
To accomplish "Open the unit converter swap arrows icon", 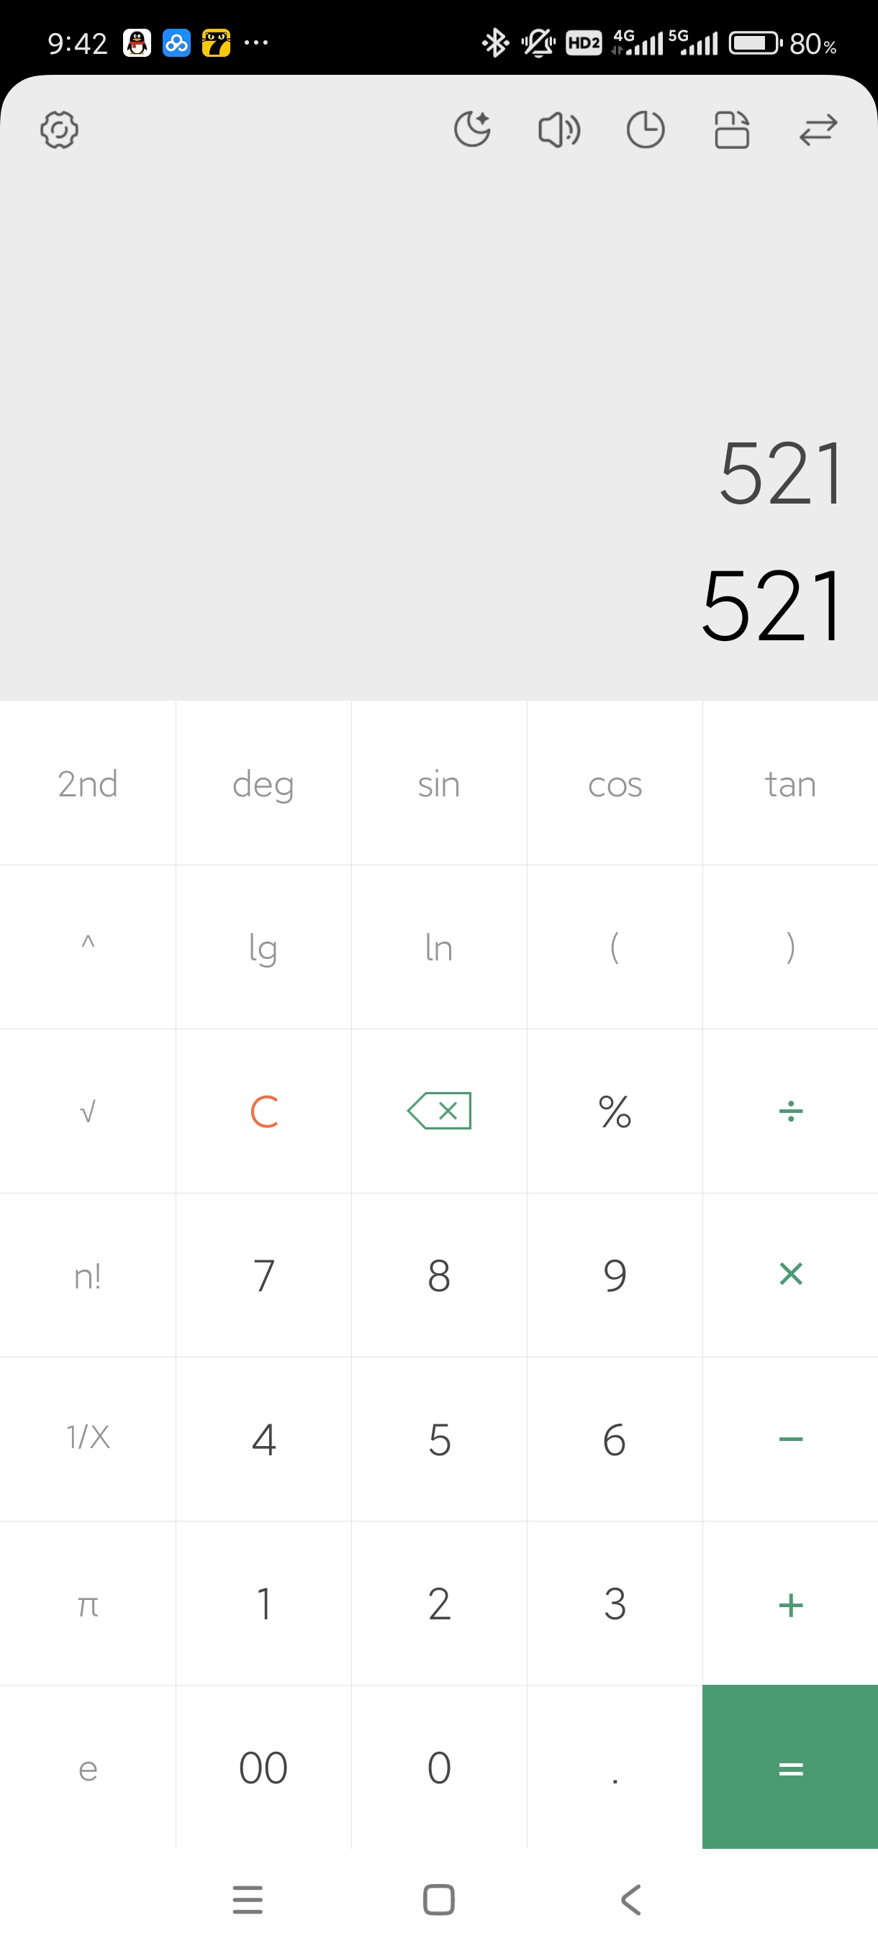I will pyautogui.click(x=818, y=129).
